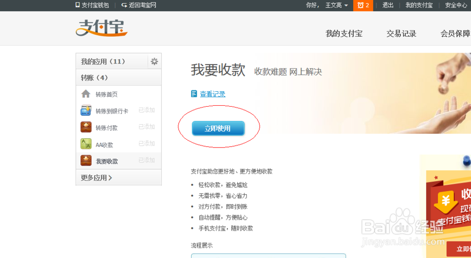Open 安全中心 in top bar
Screen dimensions: 471x258
pyautogui.click(x=456, y=5)
